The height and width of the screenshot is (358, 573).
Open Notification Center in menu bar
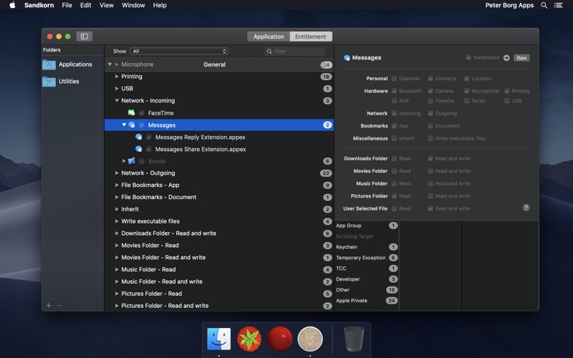point(558,5)
